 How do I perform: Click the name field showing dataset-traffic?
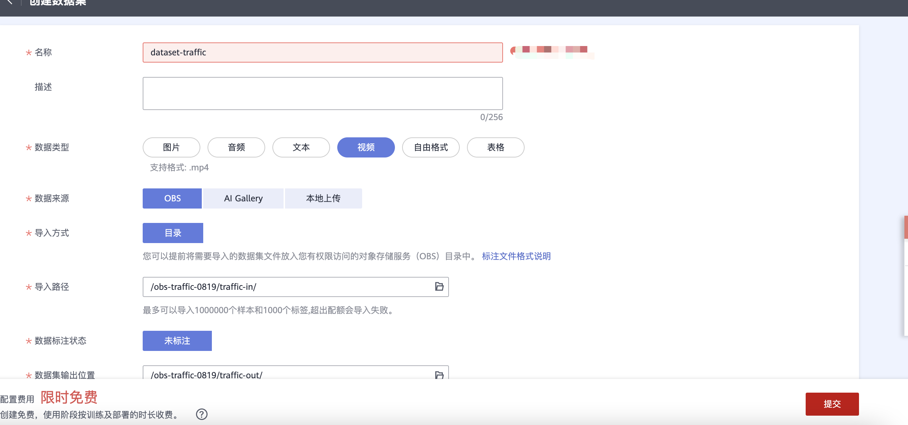pyautogui.click(x=322, y=52)
